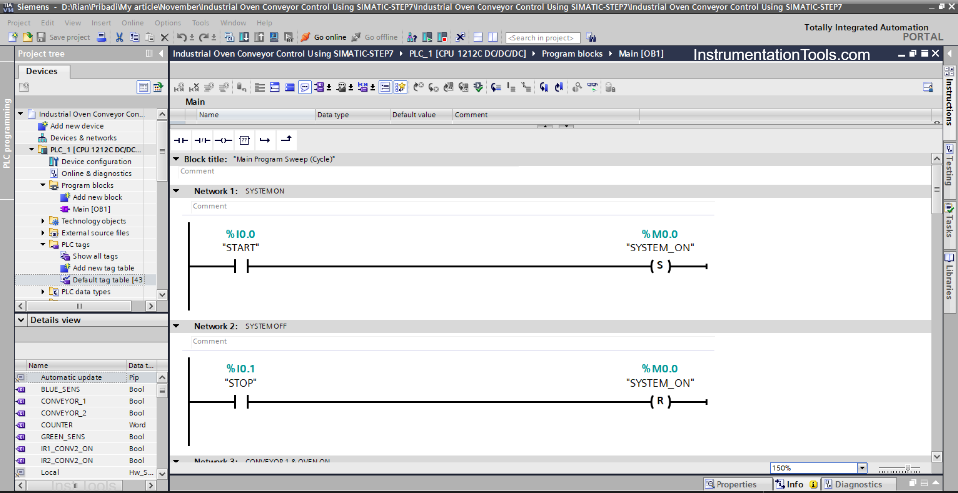Click the Save project icon
The height and width of the screenshot is (493, 958).
tap(41, 37)
